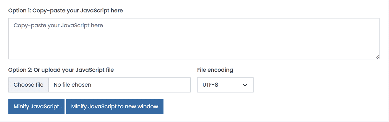Click the placeholder text inside the code box
The image size is (389, 122).
point(58,25)
